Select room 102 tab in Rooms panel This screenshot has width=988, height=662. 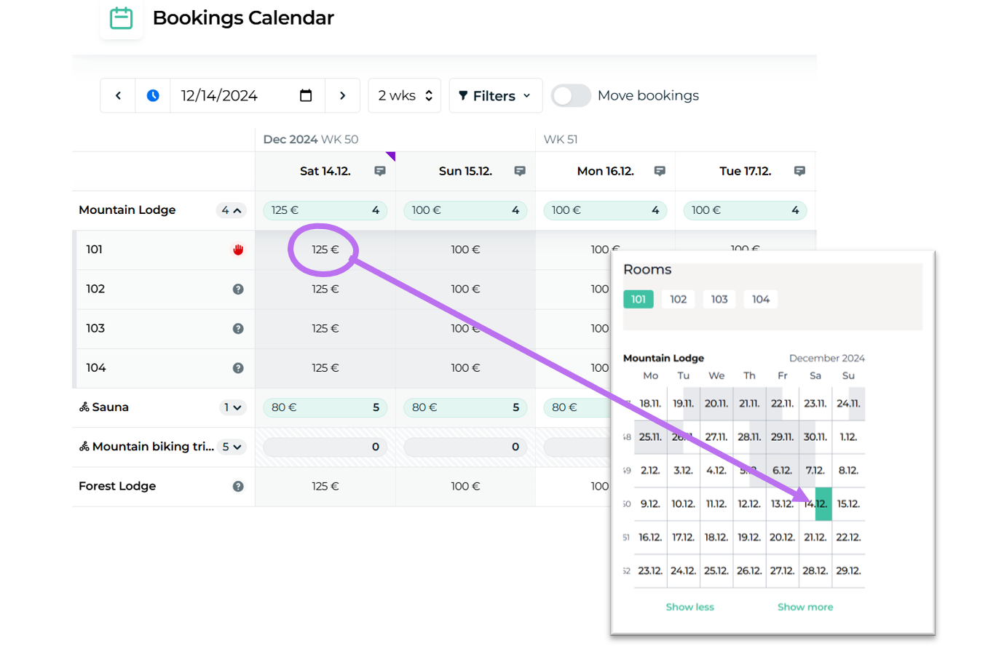point(678,299)
